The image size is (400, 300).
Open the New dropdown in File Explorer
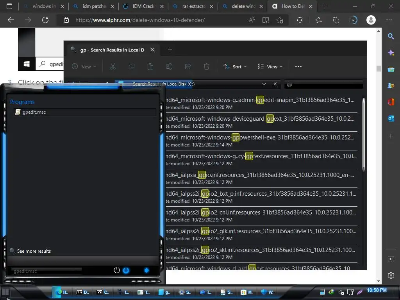[x=84, y=66]
